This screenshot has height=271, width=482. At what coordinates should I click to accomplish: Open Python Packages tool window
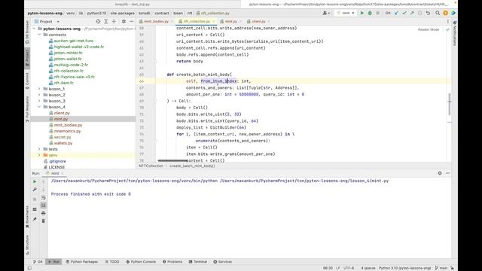point(82,262)
